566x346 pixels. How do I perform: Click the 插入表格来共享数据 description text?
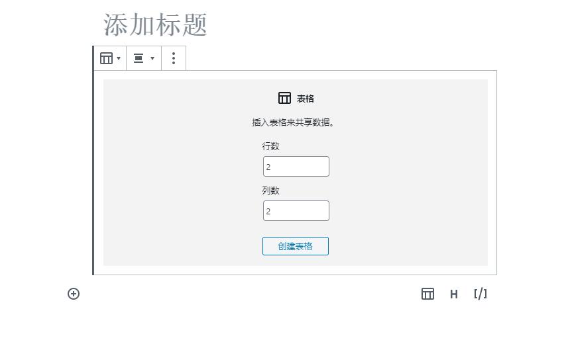(x=293, y=122)
